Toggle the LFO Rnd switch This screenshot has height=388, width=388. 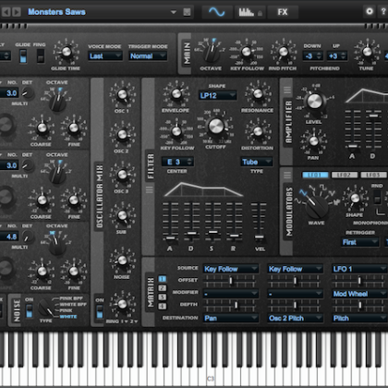(377, 197)
